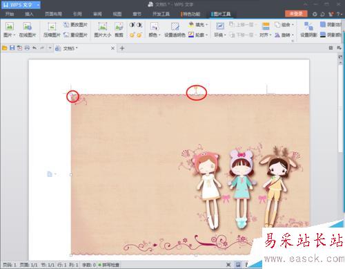345x269 pixels.
Task: Open the Color (颜色) dropdown
Action: click(x=155, y=30)
